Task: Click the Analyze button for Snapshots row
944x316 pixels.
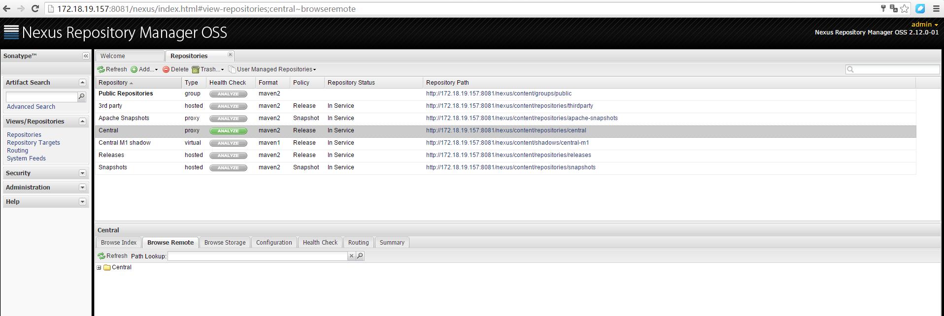Action: pos(228,168)
